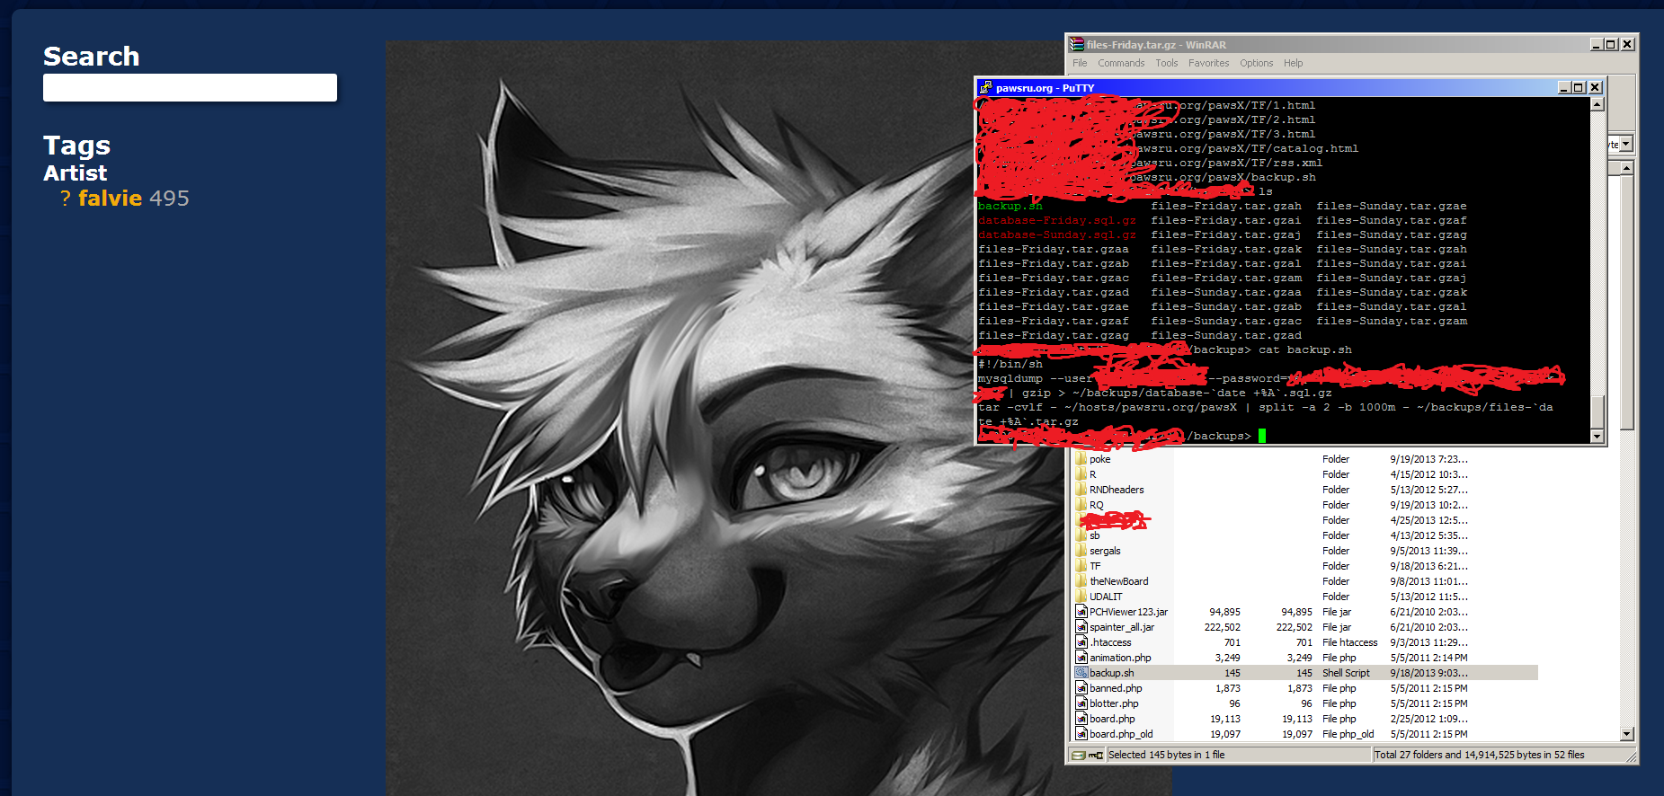Open the Options menu in WinRAR

coord(1256,63)
